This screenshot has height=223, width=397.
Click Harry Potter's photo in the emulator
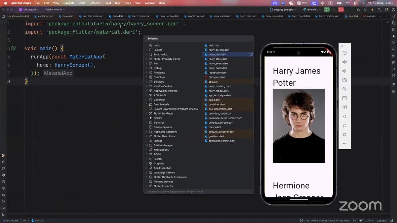click(x=299, y=126)
